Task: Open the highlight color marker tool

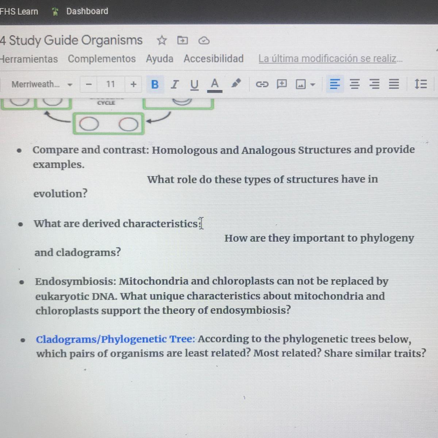Action: click(x=236, y=84)
